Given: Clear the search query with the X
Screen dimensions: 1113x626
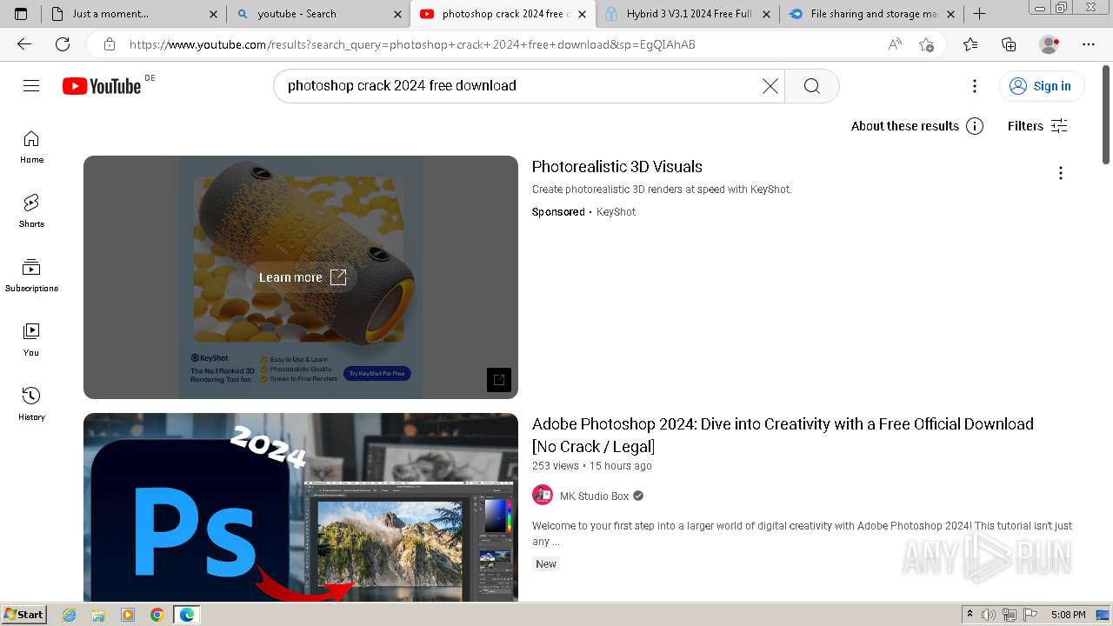Looking at the screenshot, I should tap(770, 85).
